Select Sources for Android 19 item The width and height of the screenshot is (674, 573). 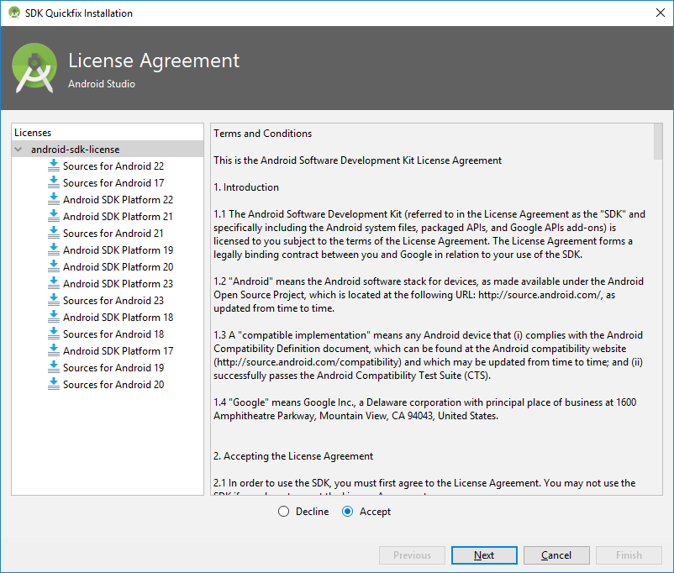[x=113, y=368]
